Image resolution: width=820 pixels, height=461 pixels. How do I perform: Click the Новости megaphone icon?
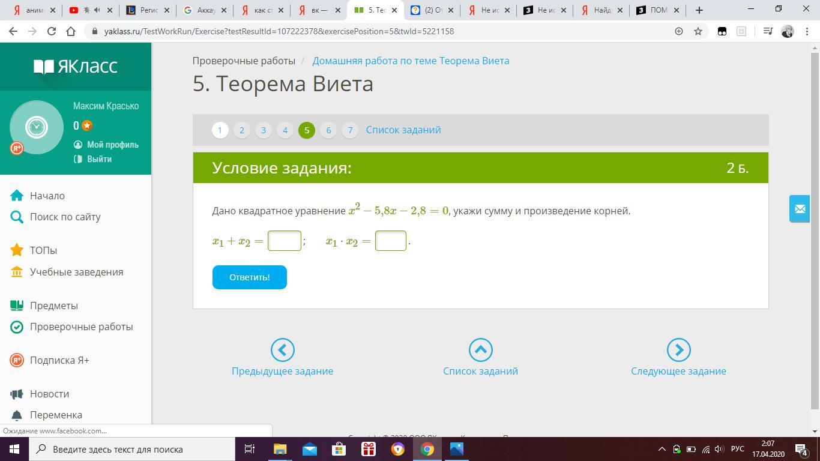click(x=17, y=394)
